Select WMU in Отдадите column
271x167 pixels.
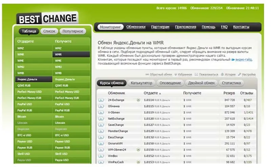(x=34, y=67)
